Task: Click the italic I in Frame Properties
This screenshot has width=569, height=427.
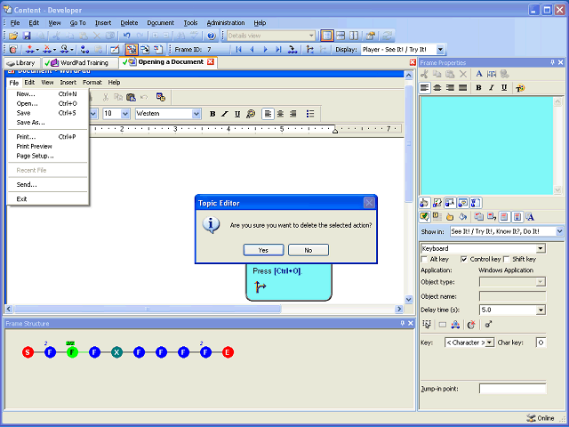Action: coord(492,87)
